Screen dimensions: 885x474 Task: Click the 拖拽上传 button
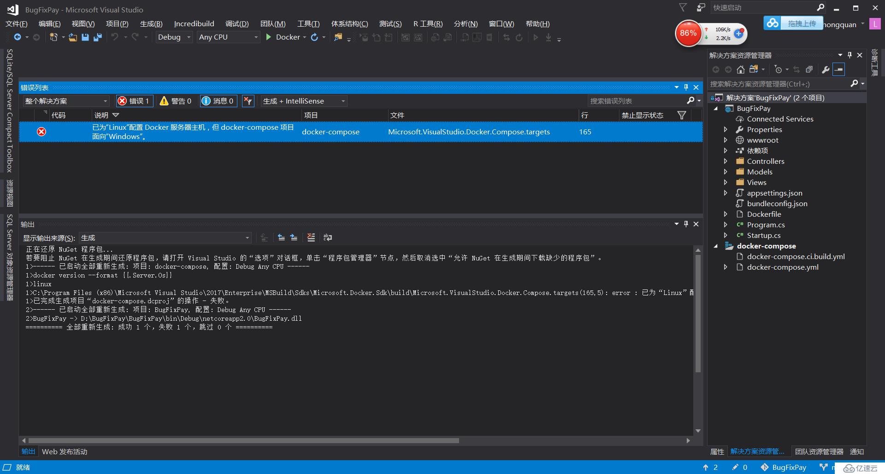[802, 23]
